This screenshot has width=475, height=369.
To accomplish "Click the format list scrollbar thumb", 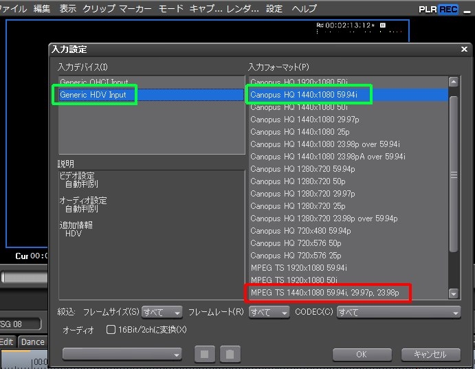I will pyautogui.click(x=454, y=174).
